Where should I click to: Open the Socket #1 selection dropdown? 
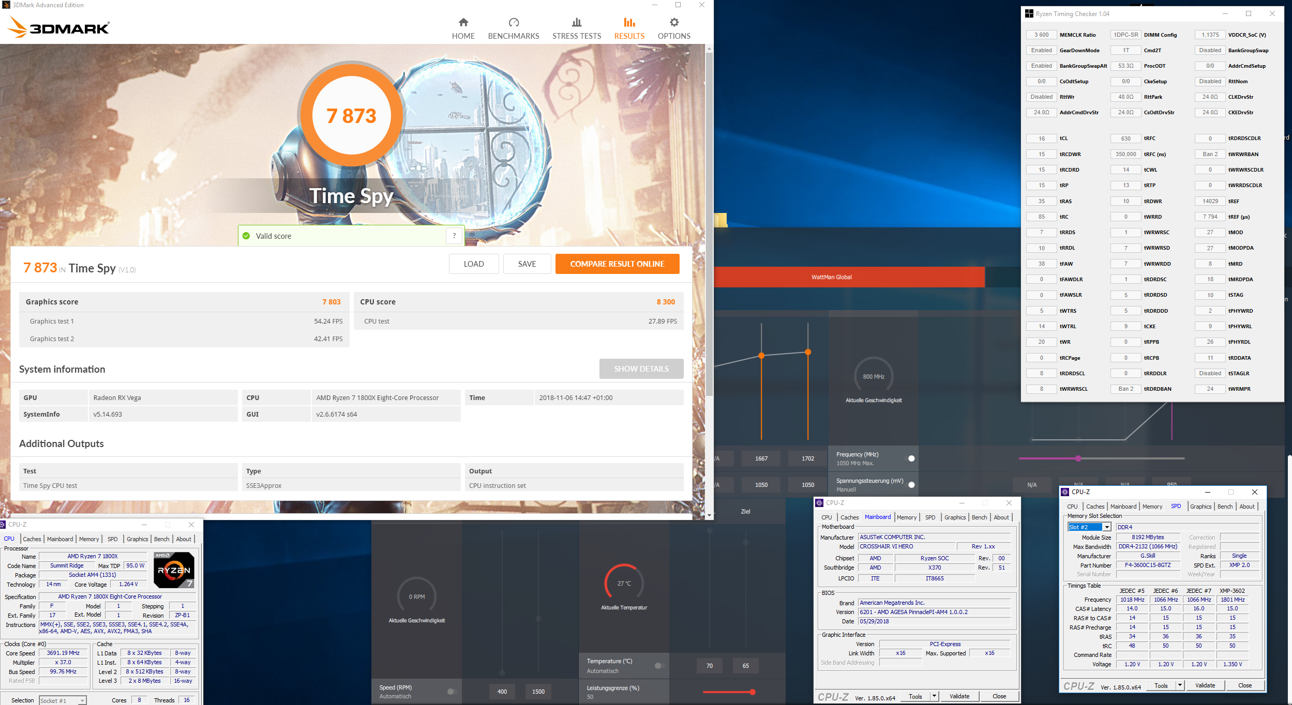(x=82, y=700)
